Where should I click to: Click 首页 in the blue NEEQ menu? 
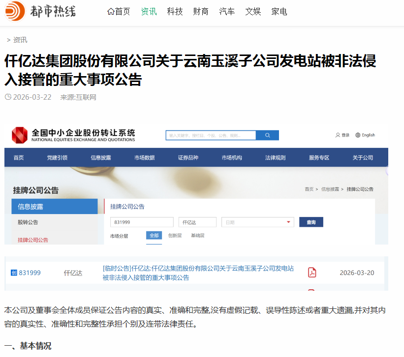click(19, 158)
